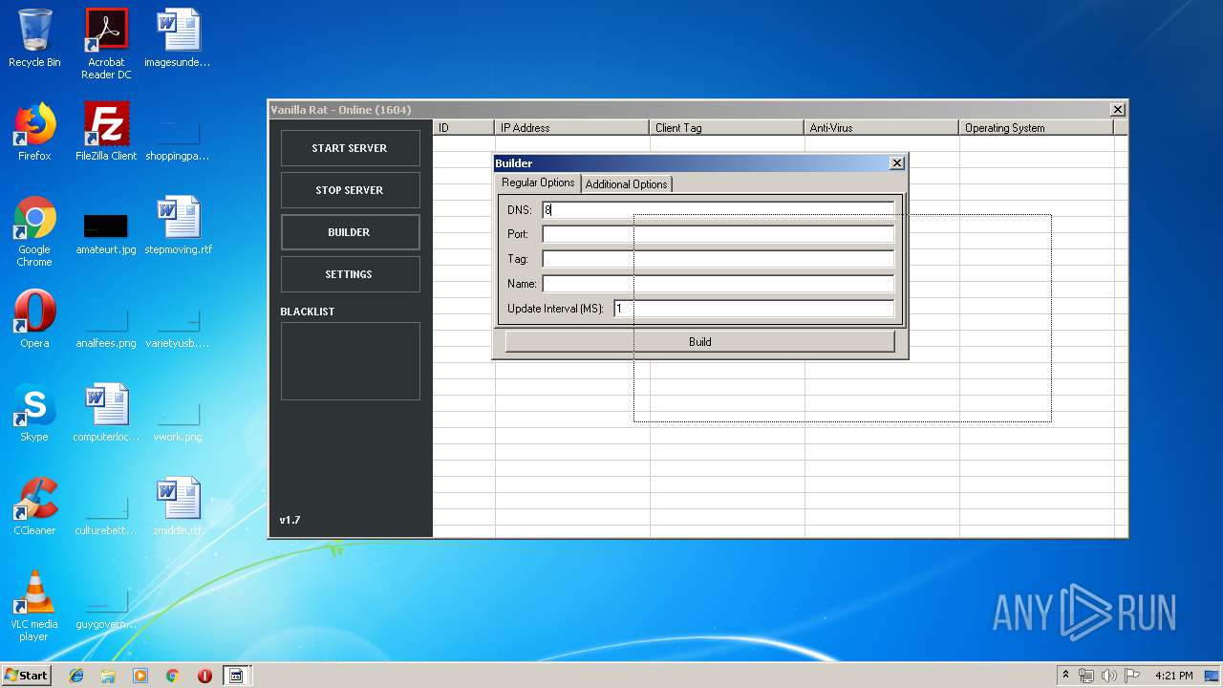Open Action Center flag icon

point(1132,676)
